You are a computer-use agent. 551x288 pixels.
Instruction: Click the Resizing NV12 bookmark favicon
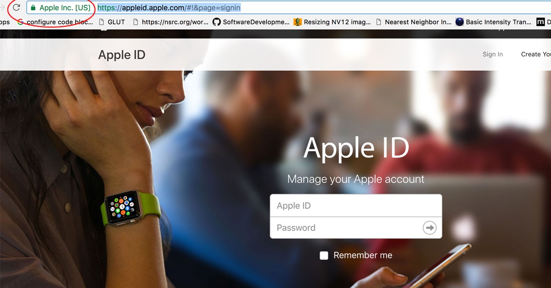point(298,22)
